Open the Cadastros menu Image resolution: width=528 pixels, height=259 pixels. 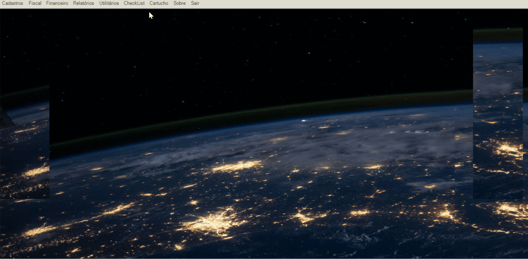[12, 3]
